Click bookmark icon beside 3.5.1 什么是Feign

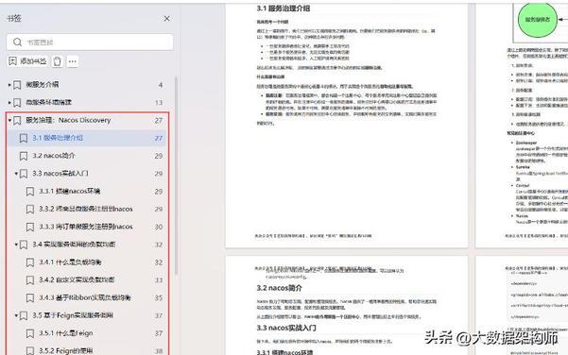tap(30, 333)
